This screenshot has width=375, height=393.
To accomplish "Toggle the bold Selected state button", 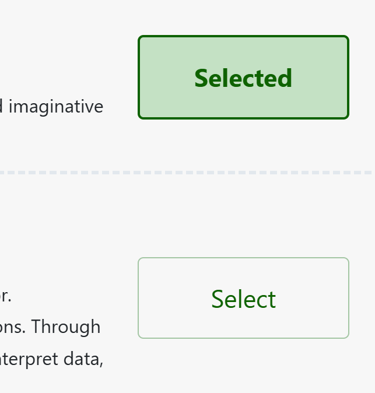I will tap(243, 78).
